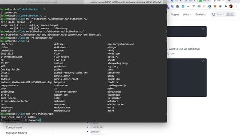The height and width of the screenshot is (135, 240).
Task: Click trading-vue-js in terminal listing
Action: pyautogui.click(x=117, y=85)
